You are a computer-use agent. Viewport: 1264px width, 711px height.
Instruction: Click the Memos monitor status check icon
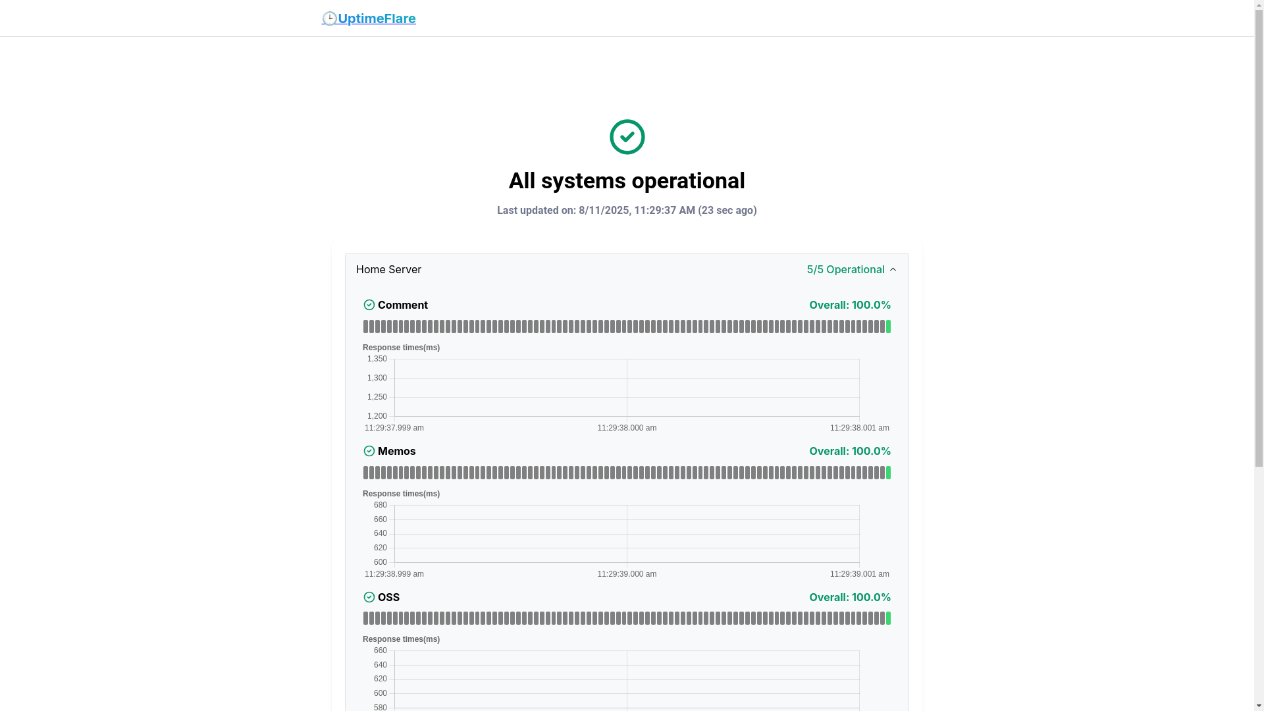point(369,451)
